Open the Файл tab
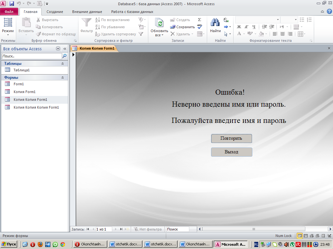Viewport: 333px width, 249px height. 9,12
